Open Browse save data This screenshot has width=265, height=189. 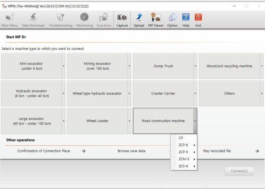(x=132, y=151)
